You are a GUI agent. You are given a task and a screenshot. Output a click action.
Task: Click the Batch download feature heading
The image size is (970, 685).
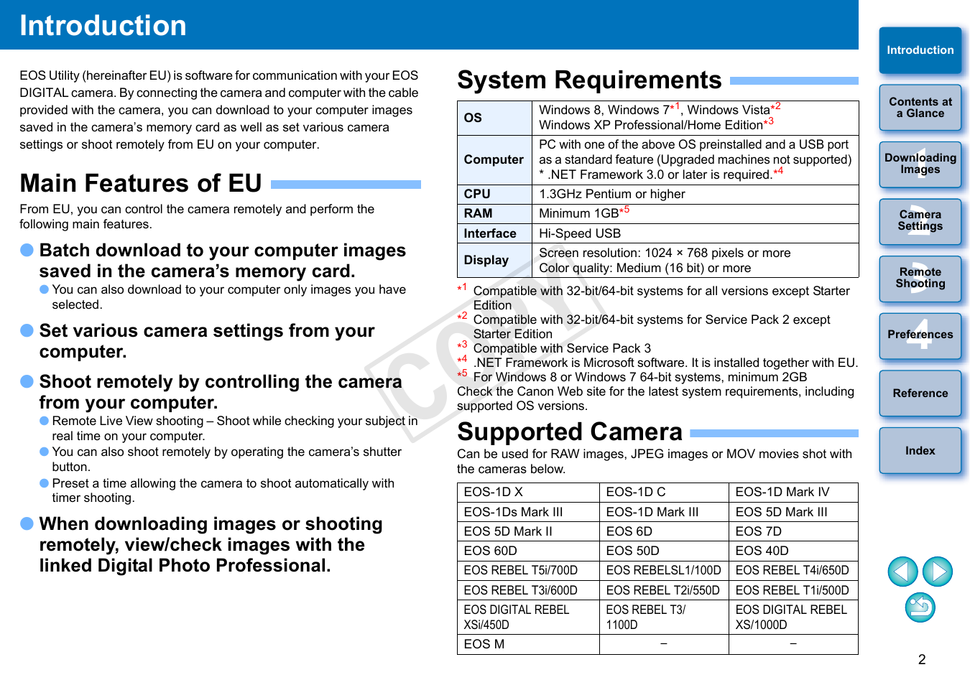click(223, 261)
